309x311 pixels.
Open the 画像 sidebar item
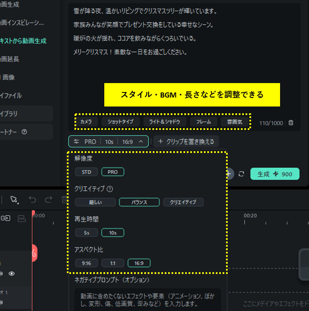pos(8,78)
